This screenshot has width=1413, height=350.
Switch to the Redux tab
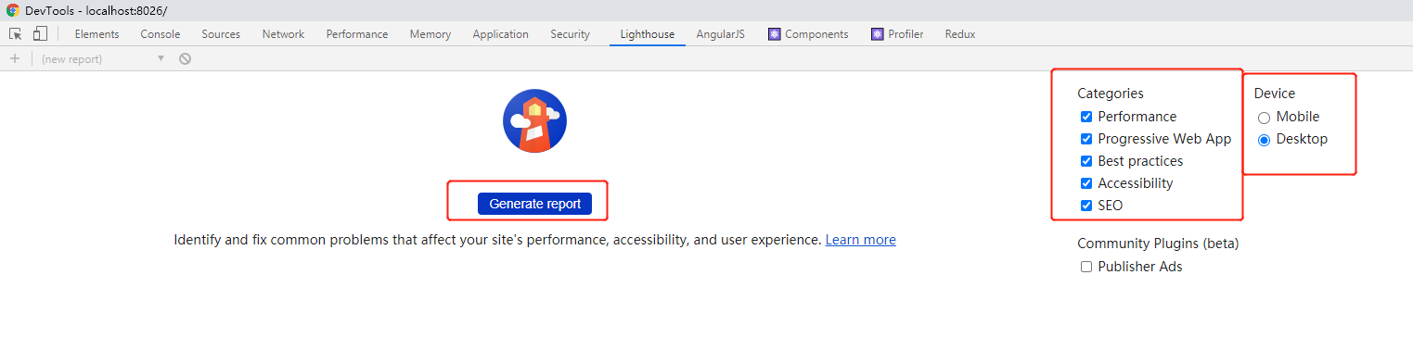960,34
